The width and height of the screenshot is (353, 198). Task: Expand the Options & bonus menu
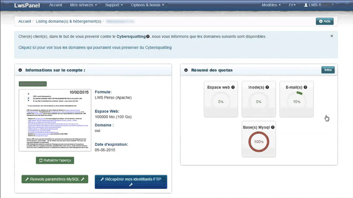pos(147,5)
